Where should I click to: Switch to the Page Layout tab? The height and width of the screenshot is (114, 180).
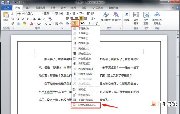pyautogui.click(x=41, y=8)
